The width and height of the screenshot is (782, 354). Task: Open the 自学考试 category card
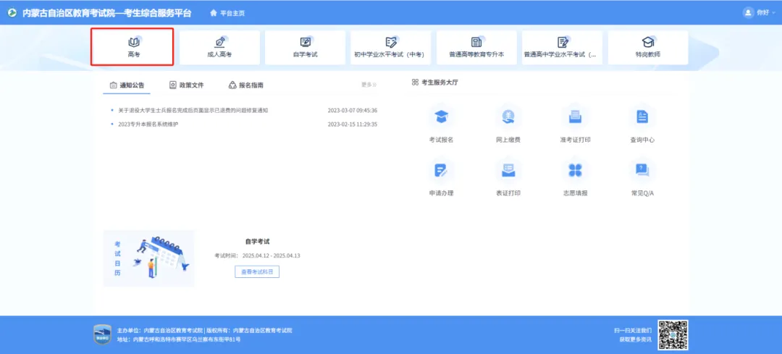click(x=305, y=47)
